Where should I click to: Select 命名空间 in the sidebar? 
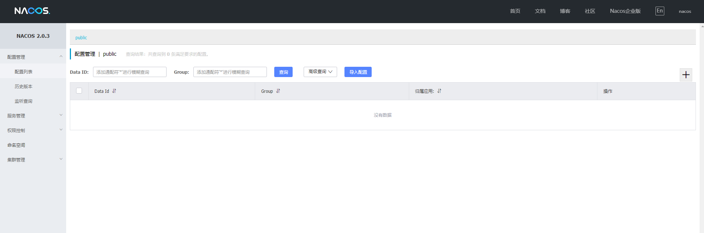click(16, 145)
